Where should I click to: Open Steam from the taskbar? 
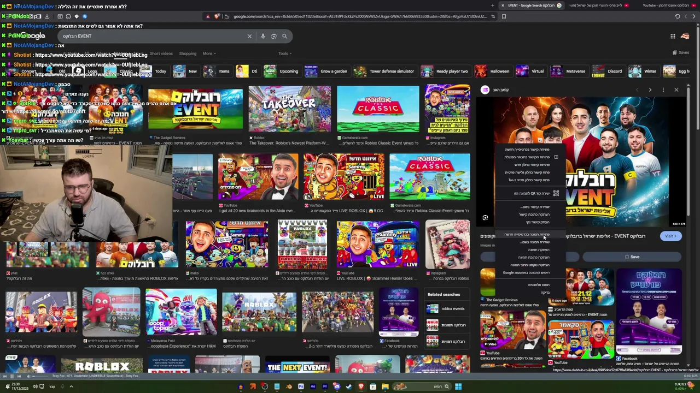349,386
